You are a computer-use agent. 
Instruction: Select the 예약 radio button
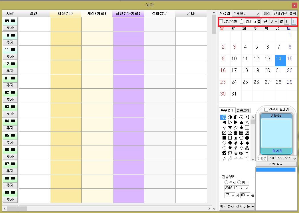pos(239,182)
